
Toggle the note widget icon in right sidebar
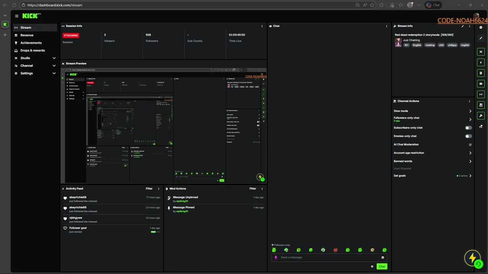(x=481, y=73)
